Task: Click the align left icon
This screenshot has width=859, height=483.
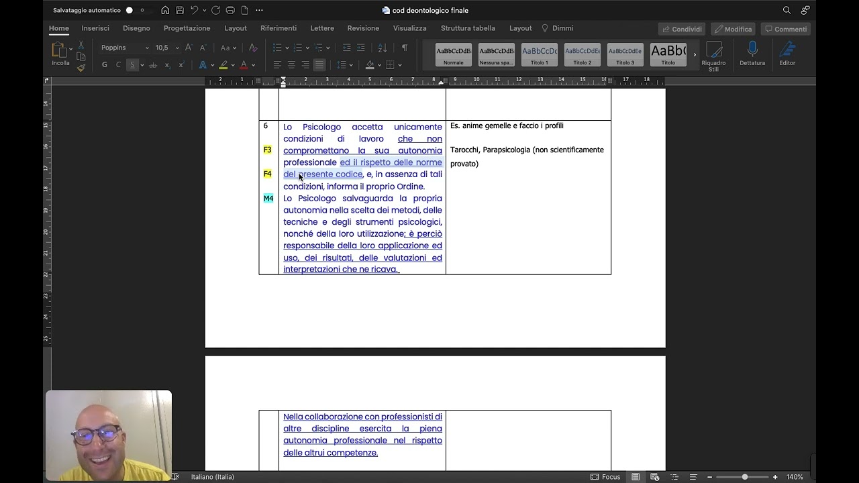Action: (x=277, y=65)
